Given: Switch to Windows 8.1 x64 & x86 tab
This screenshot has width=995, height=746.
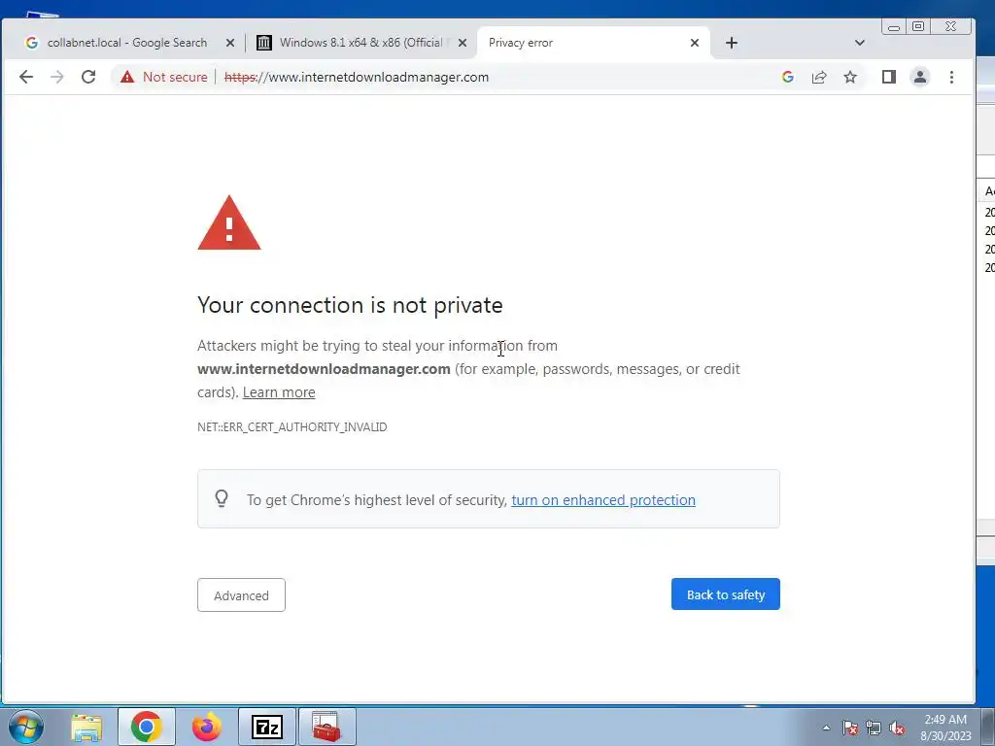Looking at the screenshot, I should point(361,43).
